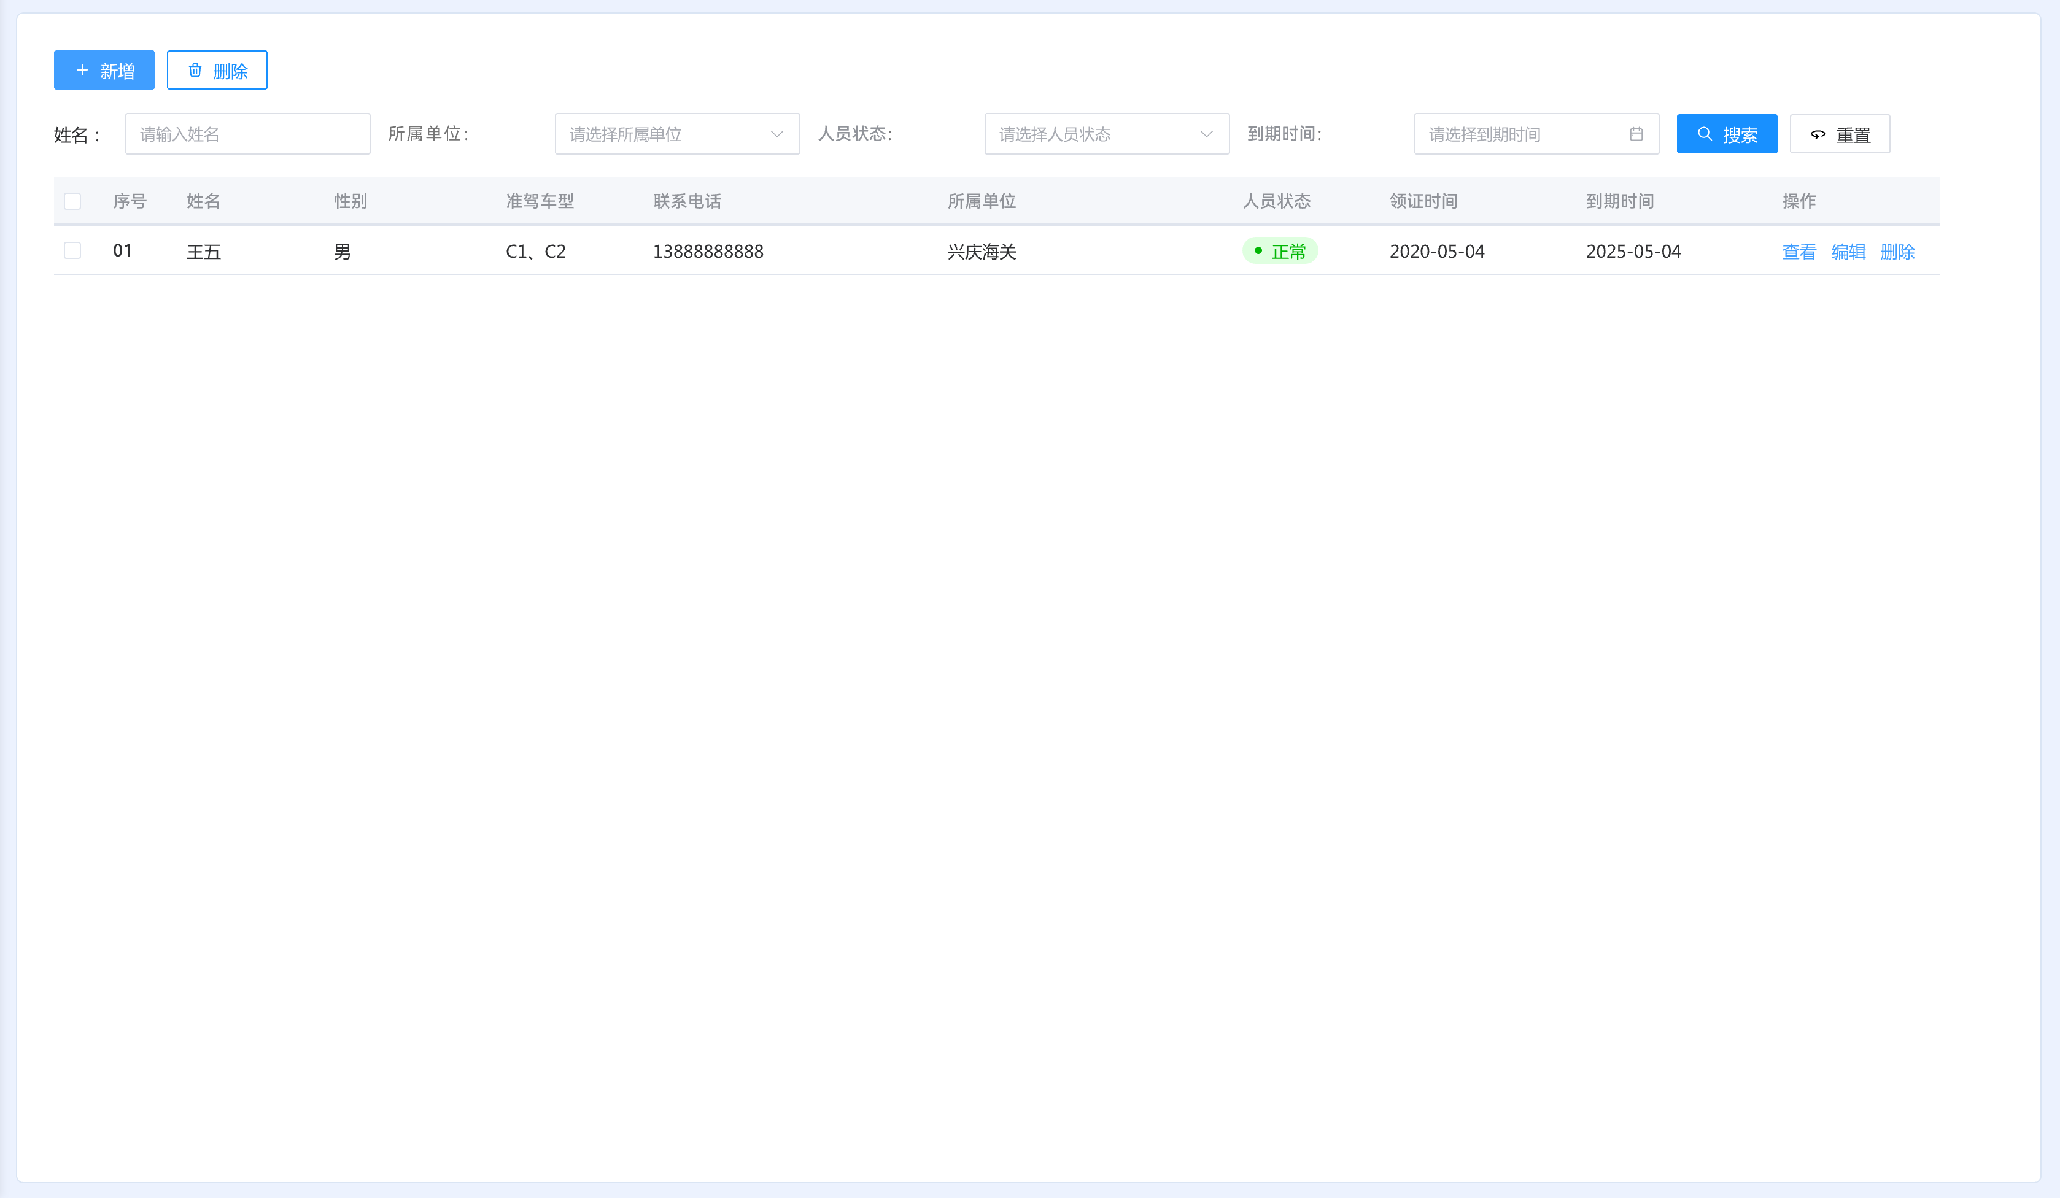Click the plus icon on 新增 button
The height and width of the screenshot is (1198, 2060).
tap(82, 71)
